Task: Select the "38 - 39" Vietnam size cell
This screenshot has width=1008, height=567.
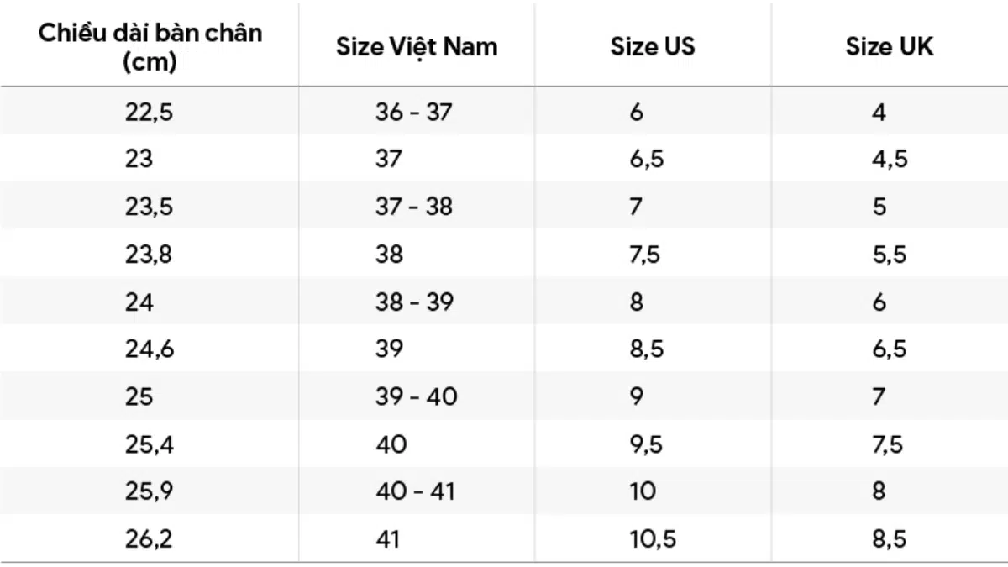Action: pos(414,302)
